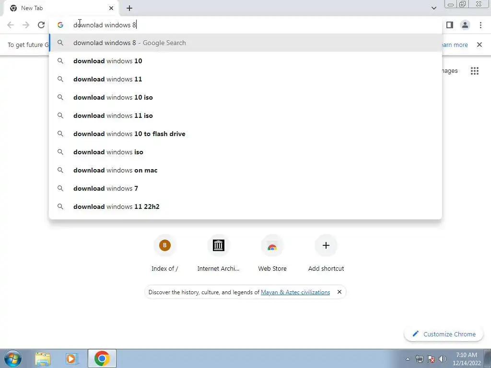Open the Mayan & Aztec civilizations link
This screenshot has width=491, height=368.
295,292
